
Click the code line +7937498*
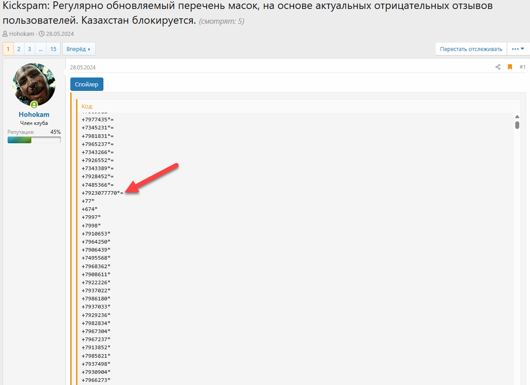pyautogui.click(x=96, y=364)
